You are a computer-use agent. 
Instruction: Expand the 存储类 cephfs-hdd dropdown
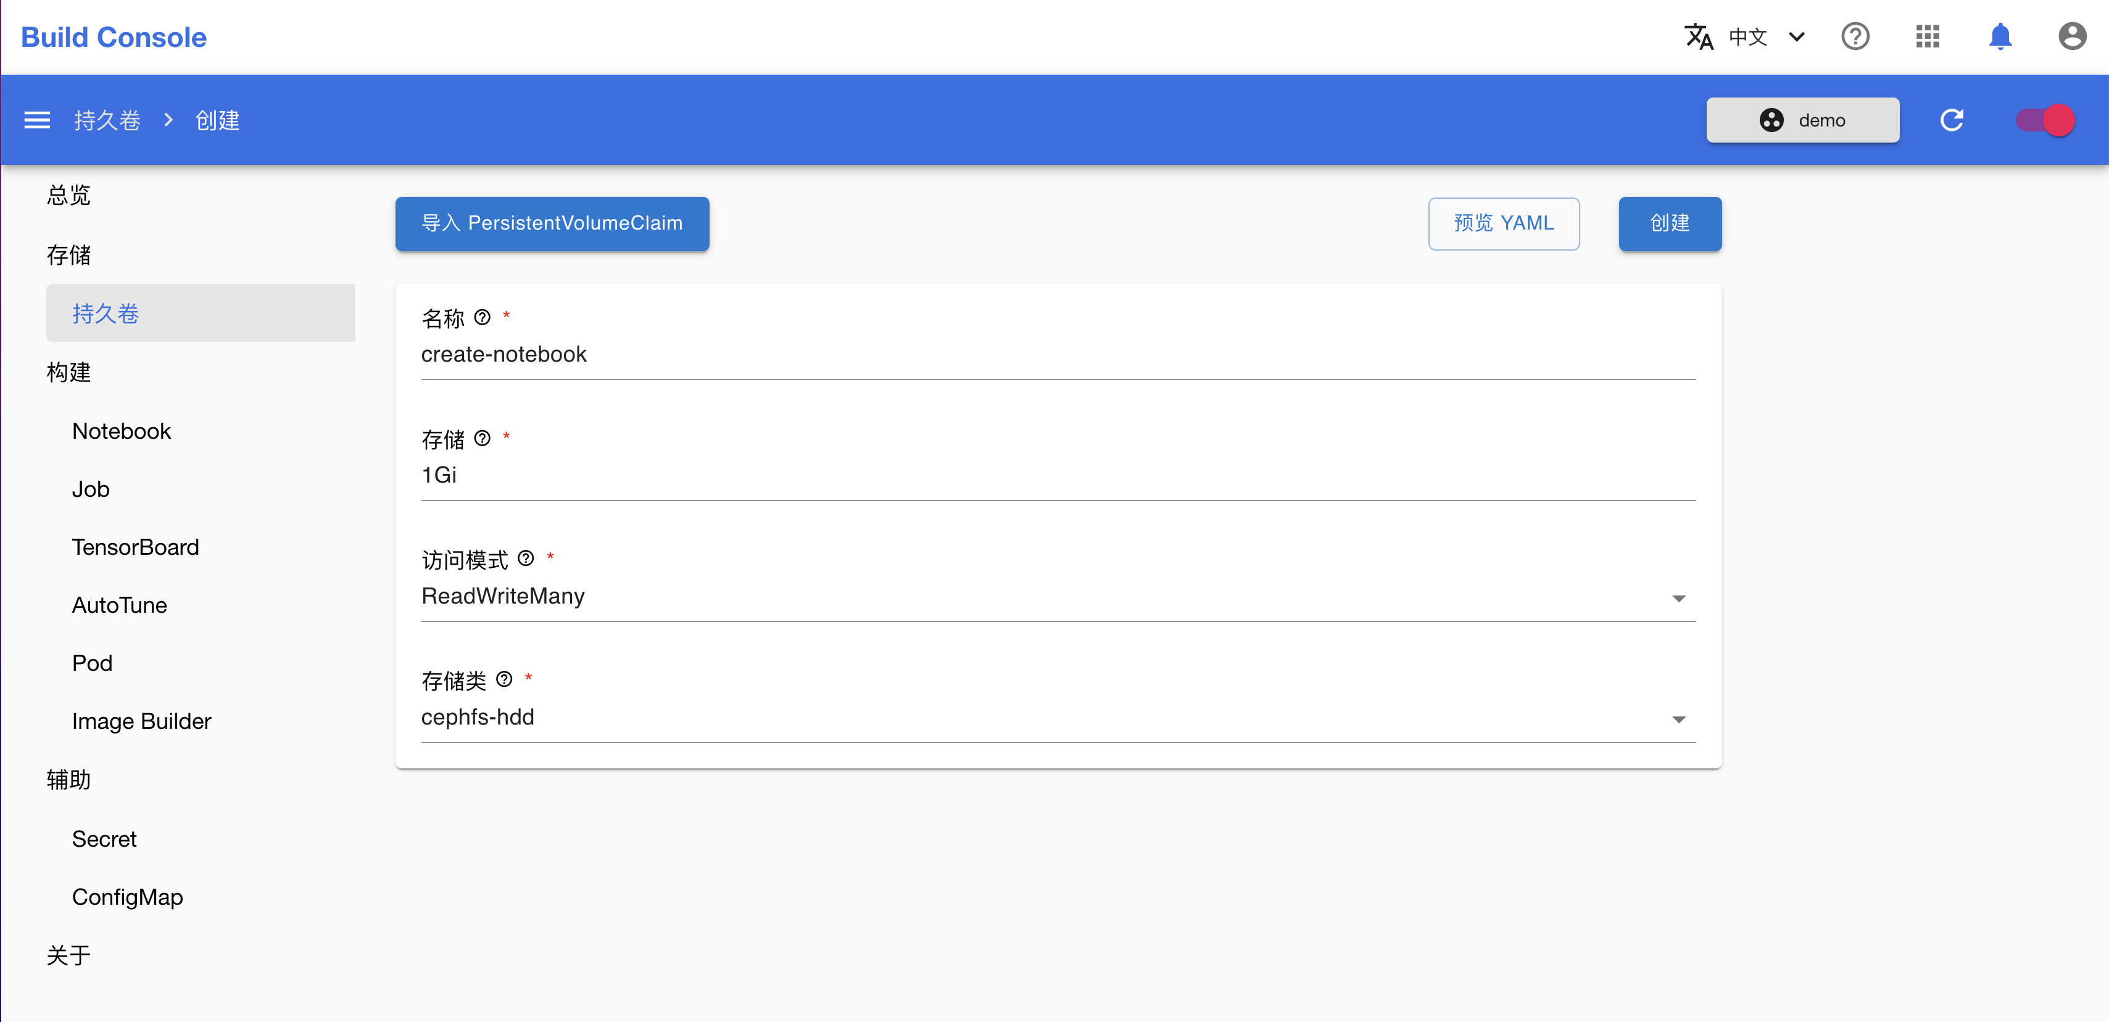[1058, 718]
